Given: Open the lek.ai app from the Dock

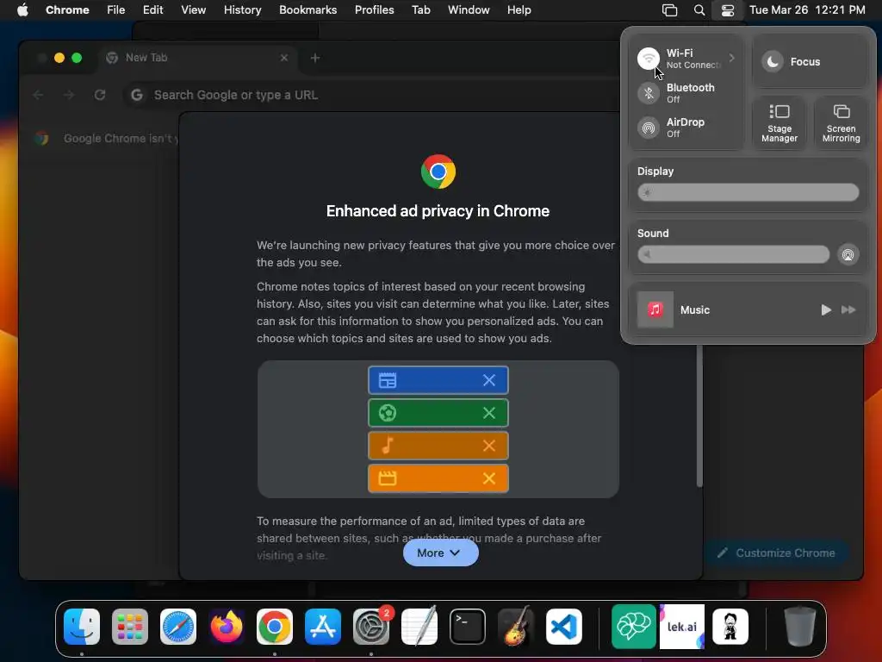Looking at the screenshot, I should pos(682,627).
